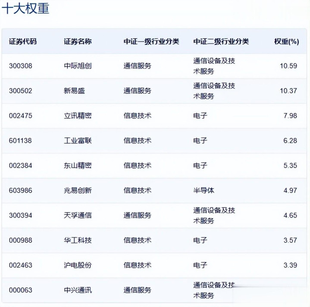Click the stock name 中际旭创
Viewport: 310px width, 307px height.
(78, 66)
